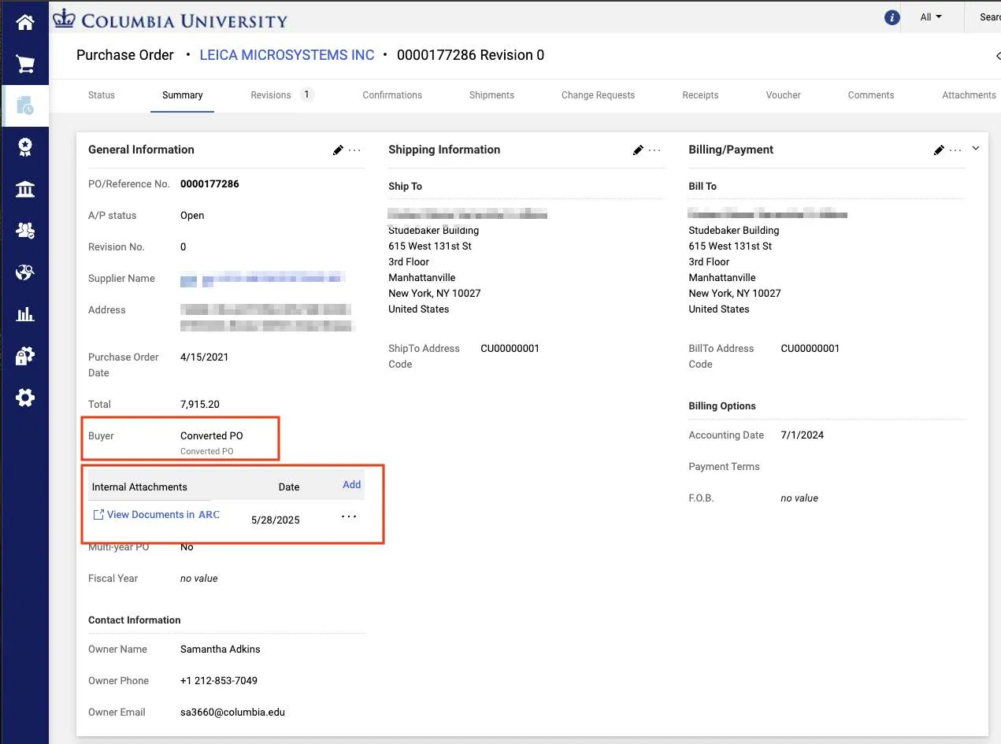Click the Search field in header
The image size is (1001, 744).
988,17
